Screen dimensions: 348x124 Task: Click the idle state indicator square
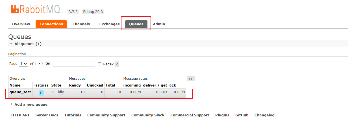[53, 92]
